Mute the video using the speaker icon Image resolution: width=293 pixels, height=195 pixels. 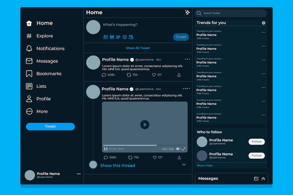pos(178,149)
